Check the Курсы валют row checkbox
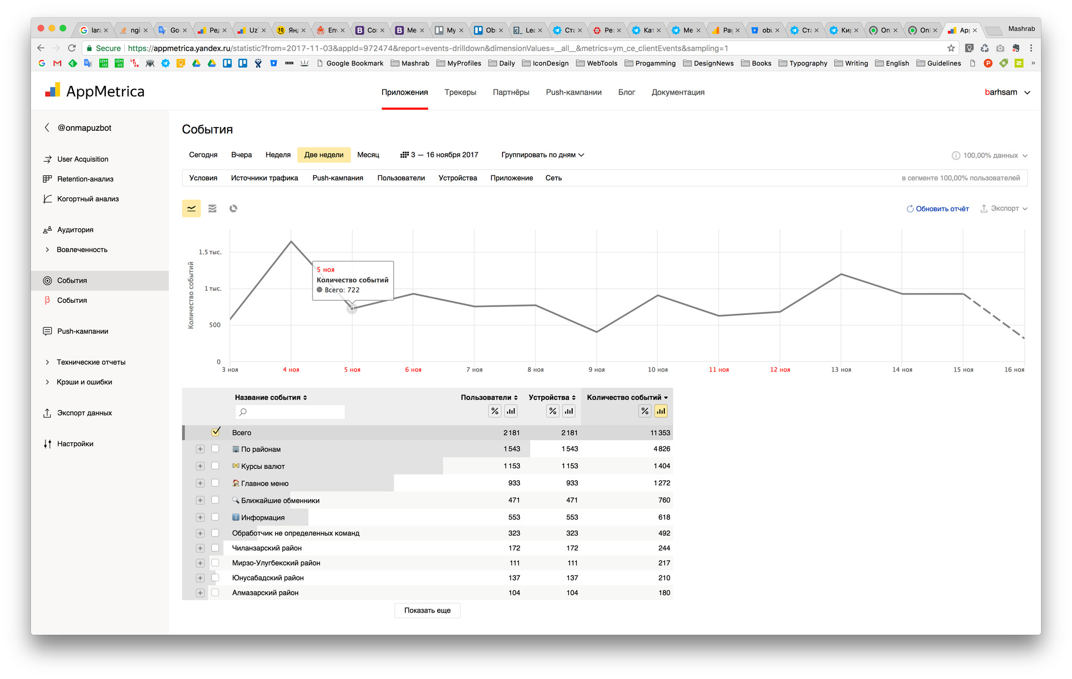 [215, 466]
